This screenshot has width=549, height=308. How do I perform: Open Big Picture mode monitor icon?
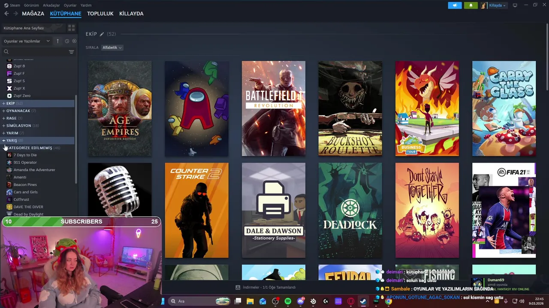515,5
